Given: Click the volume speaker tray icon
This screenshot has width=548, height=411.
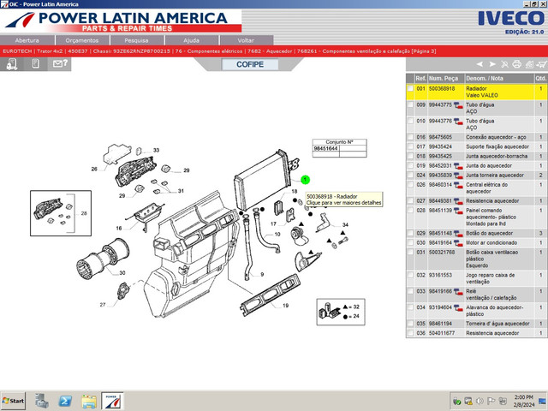Looking at the screenshot, I should (x=479, y=401).
